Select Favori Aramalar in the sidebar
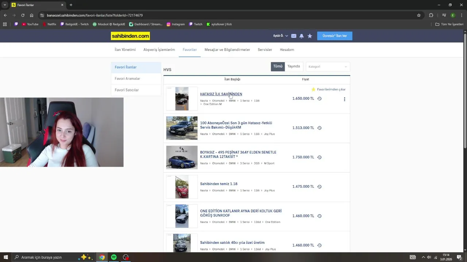Viewport: 467px width, 262px height. [x=136, y=79]
